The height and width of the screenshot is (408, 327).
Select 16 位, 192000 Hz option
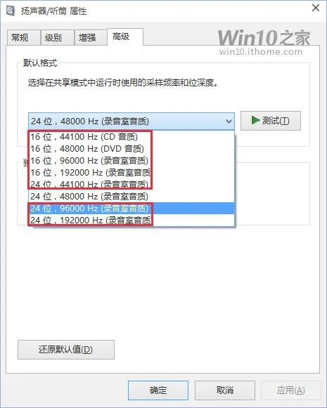coord(132,173)
